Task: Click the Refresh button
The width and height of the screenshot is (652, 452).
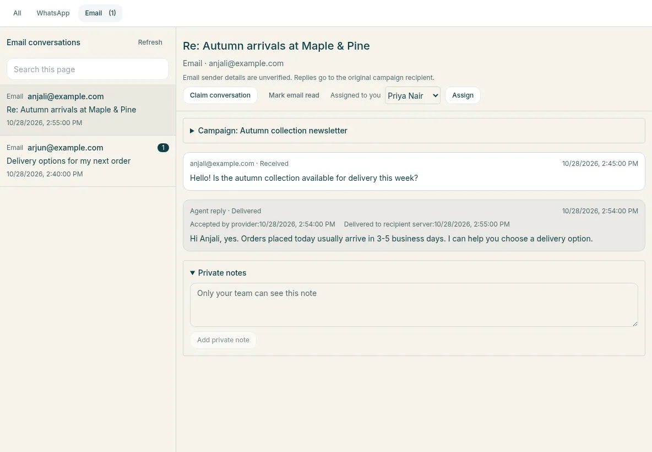Action: 150,42
